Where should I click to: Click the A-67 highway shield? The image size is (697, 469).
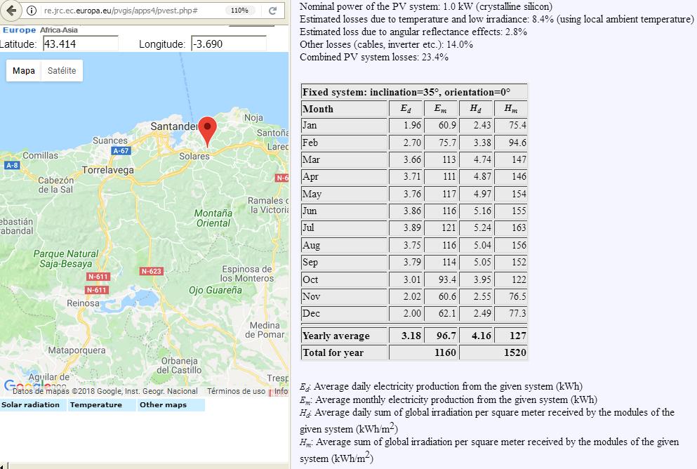(x=121, y=151)
